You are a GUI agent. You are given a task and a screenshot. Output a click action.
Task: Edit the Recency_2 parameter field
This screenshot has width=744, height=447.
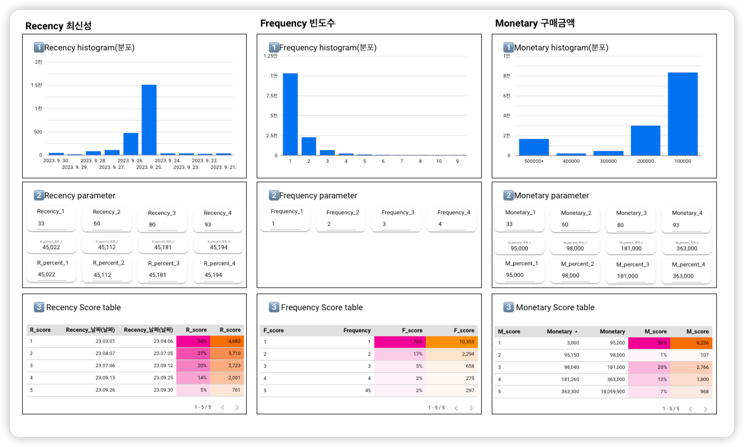tap(107, 224)
